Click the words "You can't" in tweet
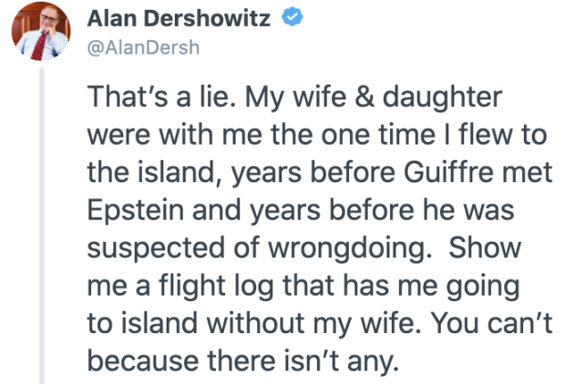This screenshot has width=565, height=384. coord(491,323)
